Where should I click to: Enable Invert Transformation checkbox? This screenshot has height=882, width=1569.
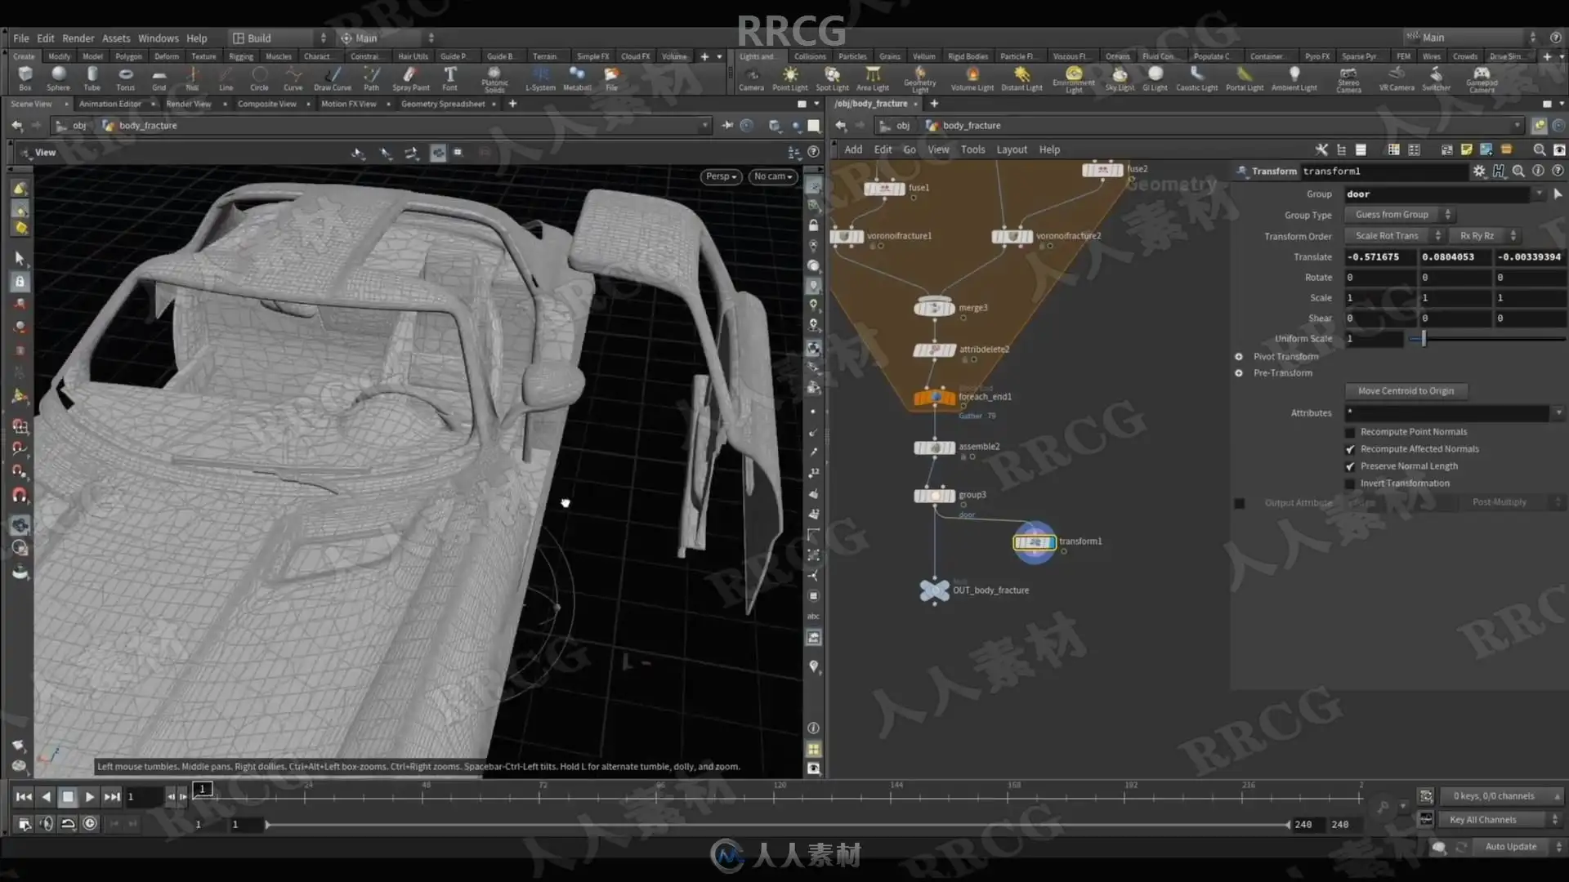click(x=1350, y=483)
